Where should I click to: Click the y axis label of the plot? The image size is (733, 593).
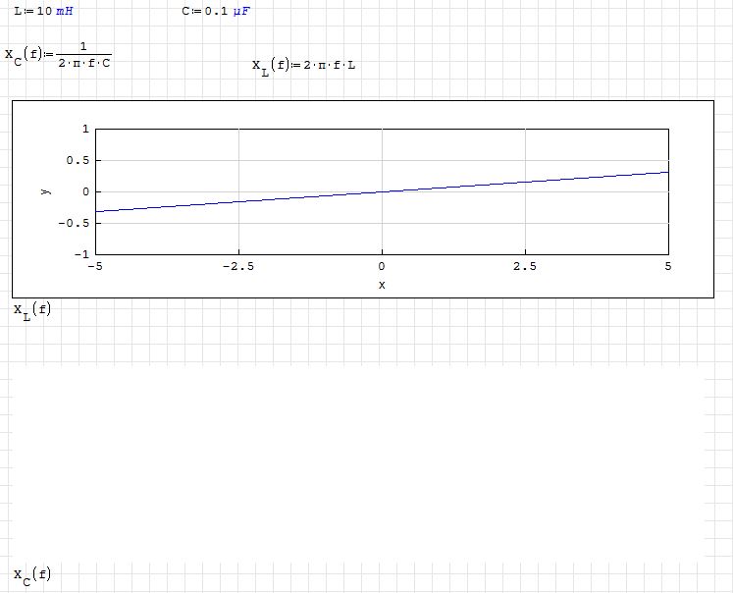46,190
